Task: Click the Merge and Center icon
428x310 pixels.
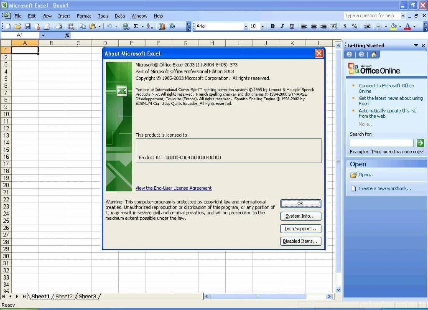Action: point(333,26)
